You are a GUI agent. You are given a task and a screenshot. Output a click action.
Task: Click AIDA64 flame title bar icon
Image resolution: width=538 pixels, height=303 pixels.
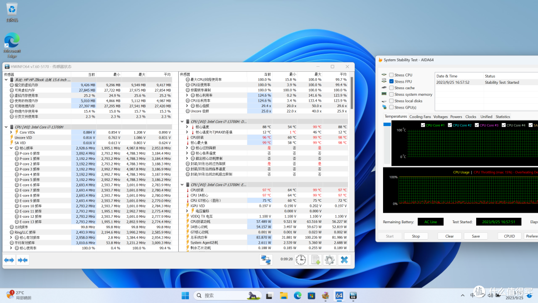(380, 60)
